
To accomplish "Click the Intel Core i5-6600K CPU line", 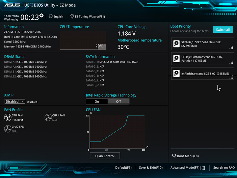I will [31, 37].
